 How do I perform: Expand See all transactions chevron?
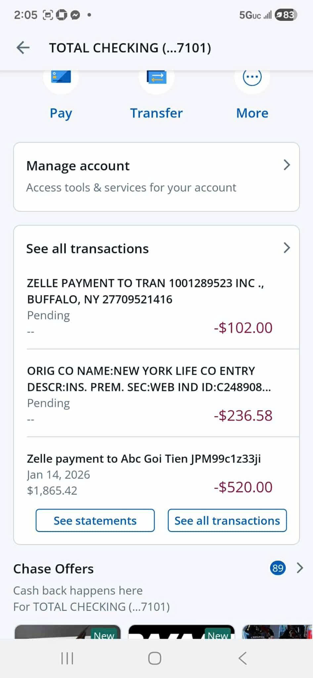click(287, 248)
